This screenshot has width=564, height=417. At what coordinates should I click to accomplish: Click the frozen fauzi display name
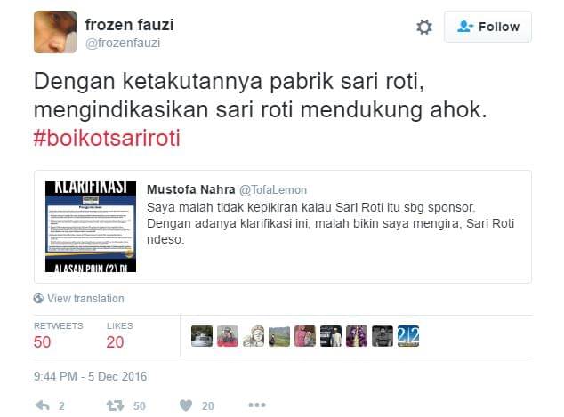tap(129, 25)
